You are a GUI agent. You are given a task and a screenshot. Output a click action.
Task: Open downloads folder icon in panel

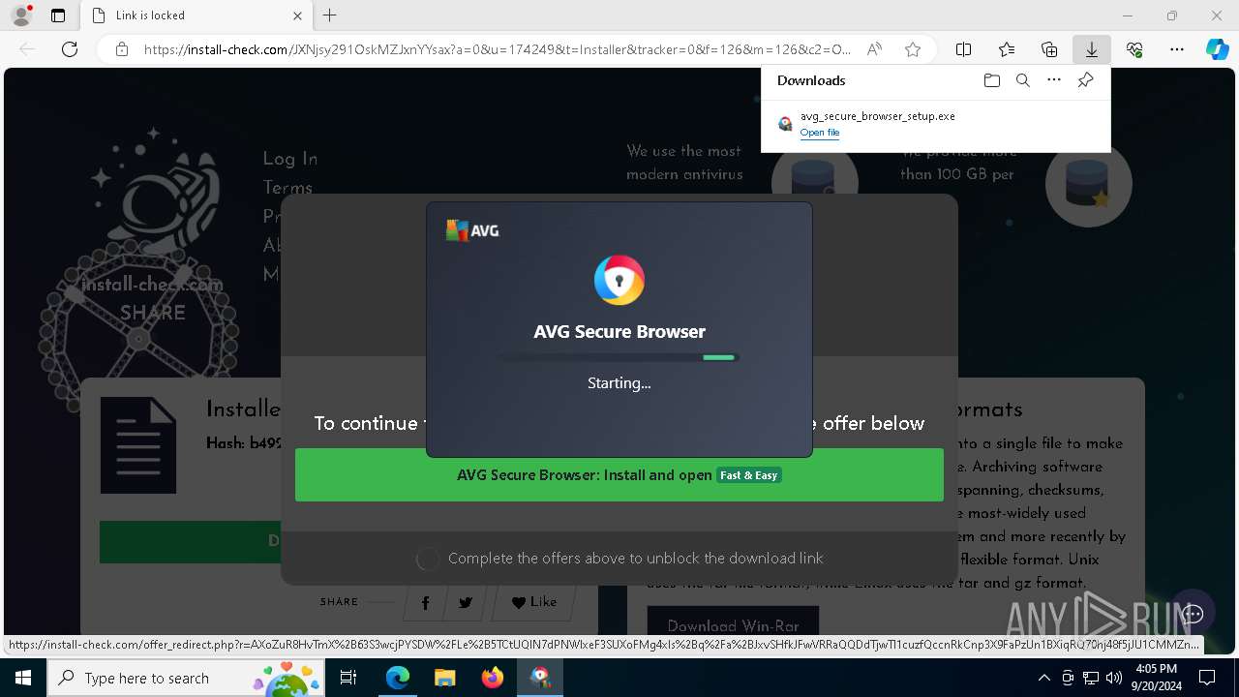click(991, 80)
